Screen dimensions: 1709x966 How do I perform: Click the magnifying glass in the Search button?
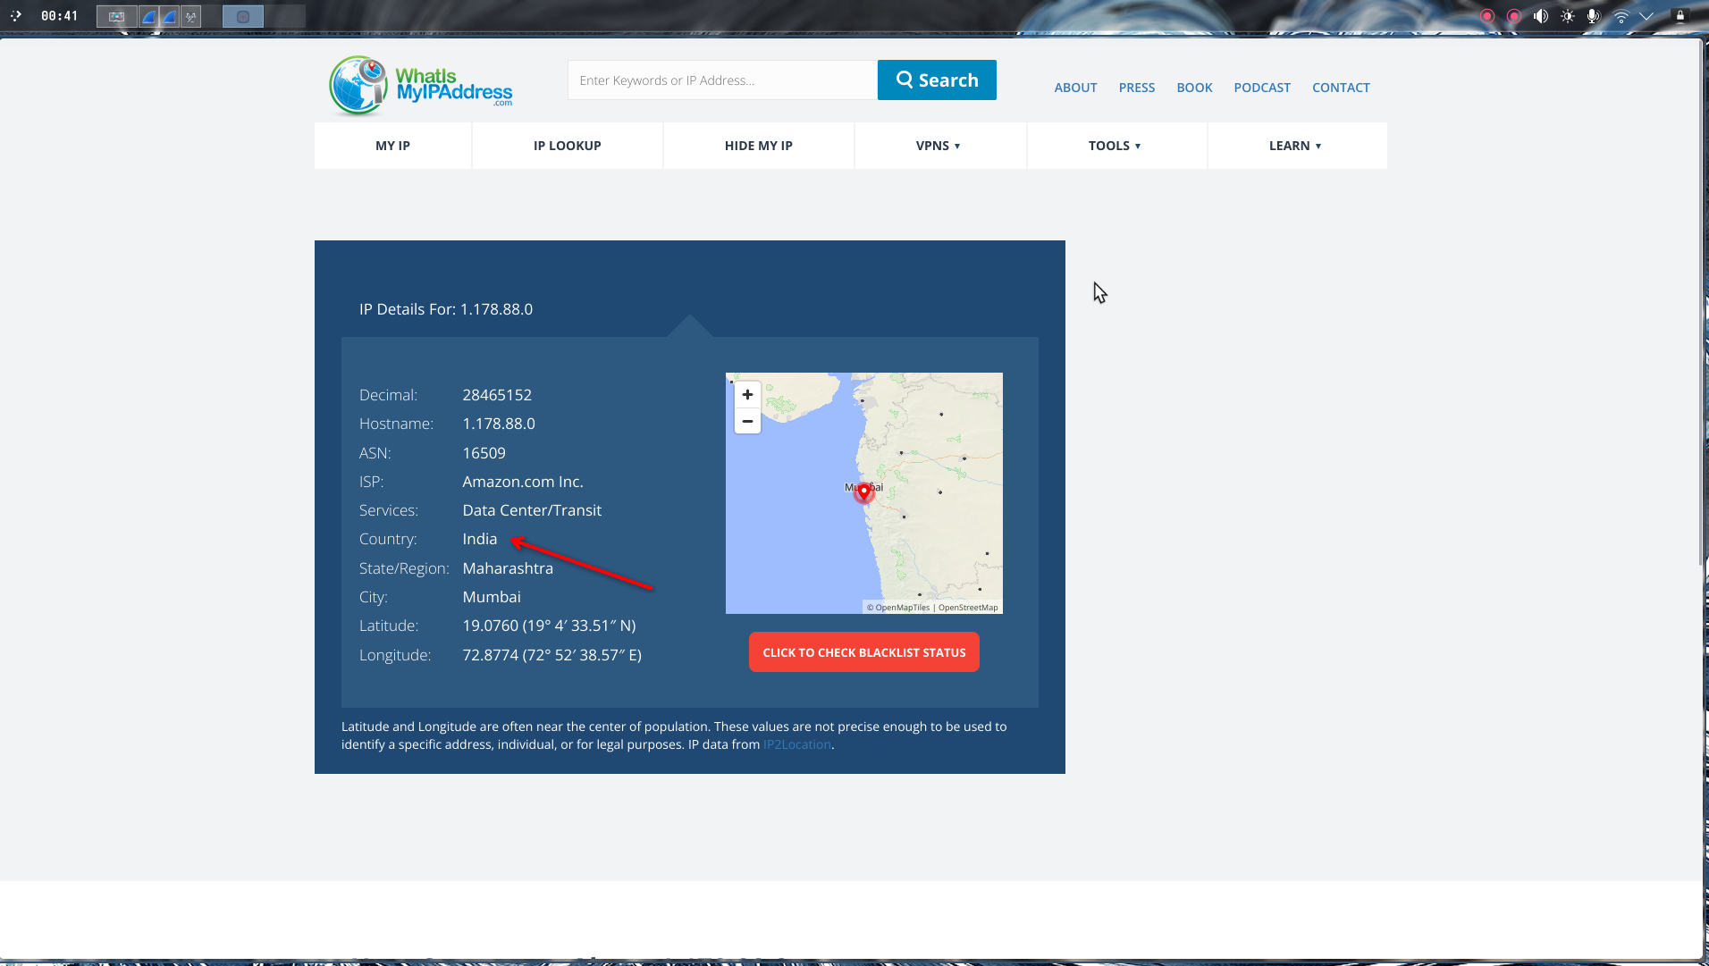(905, 80)
